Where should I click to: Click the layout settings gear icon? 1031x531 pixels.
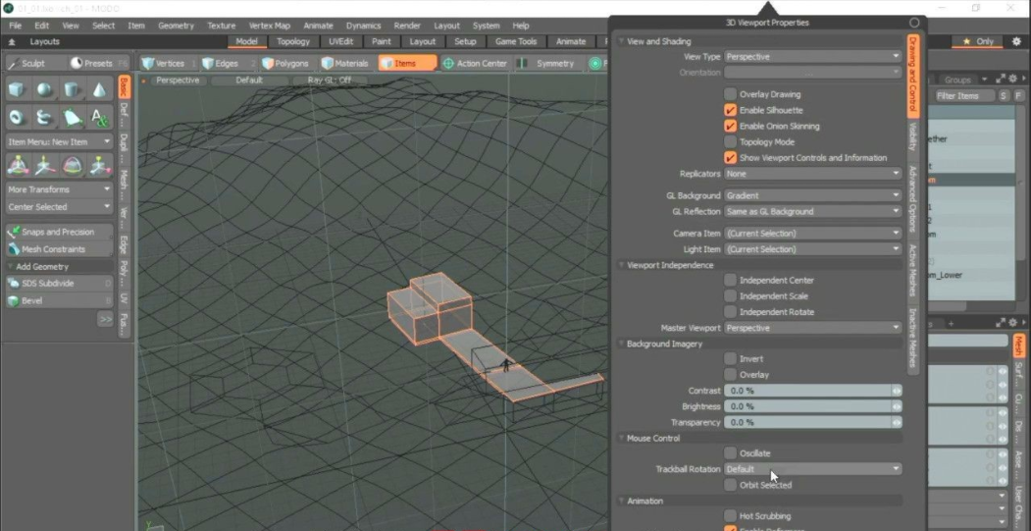tap(1014, 41)
